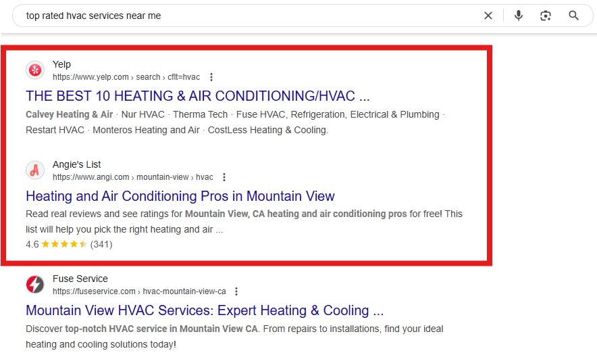Click the Fuse Service lightning favicon
This screenshot has width=597, height=355.
(35, 285)
